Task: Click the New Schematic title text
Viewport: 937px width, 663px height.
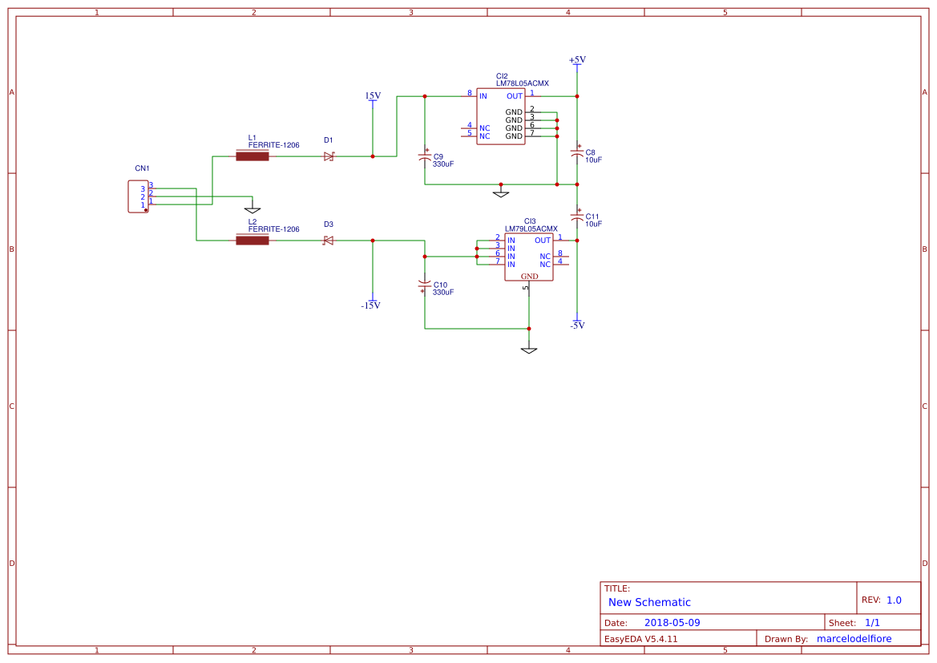Action: coord(649,602)
